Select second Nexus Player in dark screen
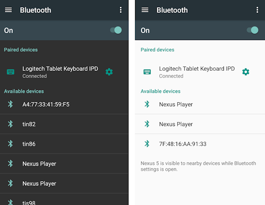Screen dimensions: 265x205 64,183
